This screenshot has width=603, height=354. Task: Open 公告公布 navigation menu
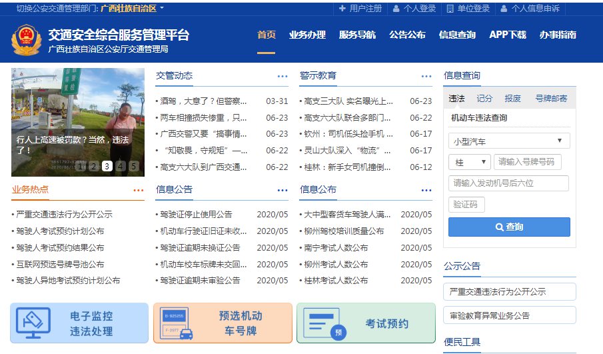click(x=407, y=35)
